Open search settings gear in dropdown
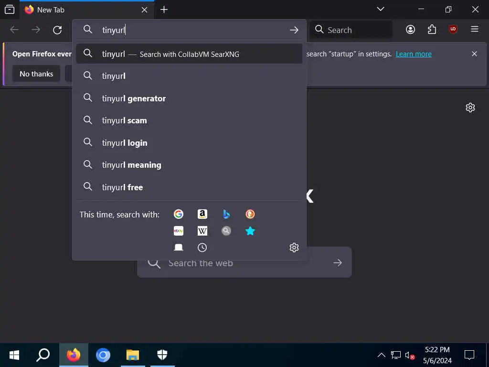This screenshot has width=489, height=367. click(x=294, y=248)
